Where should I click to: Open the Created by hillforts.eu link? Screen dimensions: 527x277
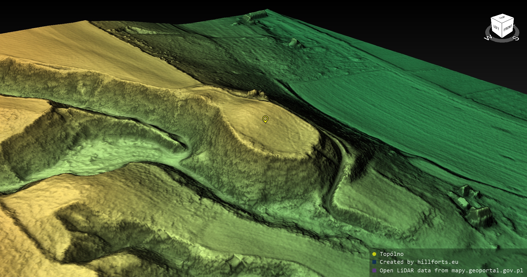(419, 262)
